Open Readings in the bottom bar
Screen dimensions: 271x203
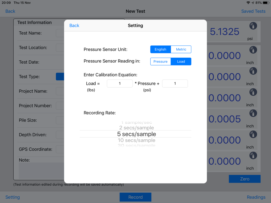click(256, 197)
